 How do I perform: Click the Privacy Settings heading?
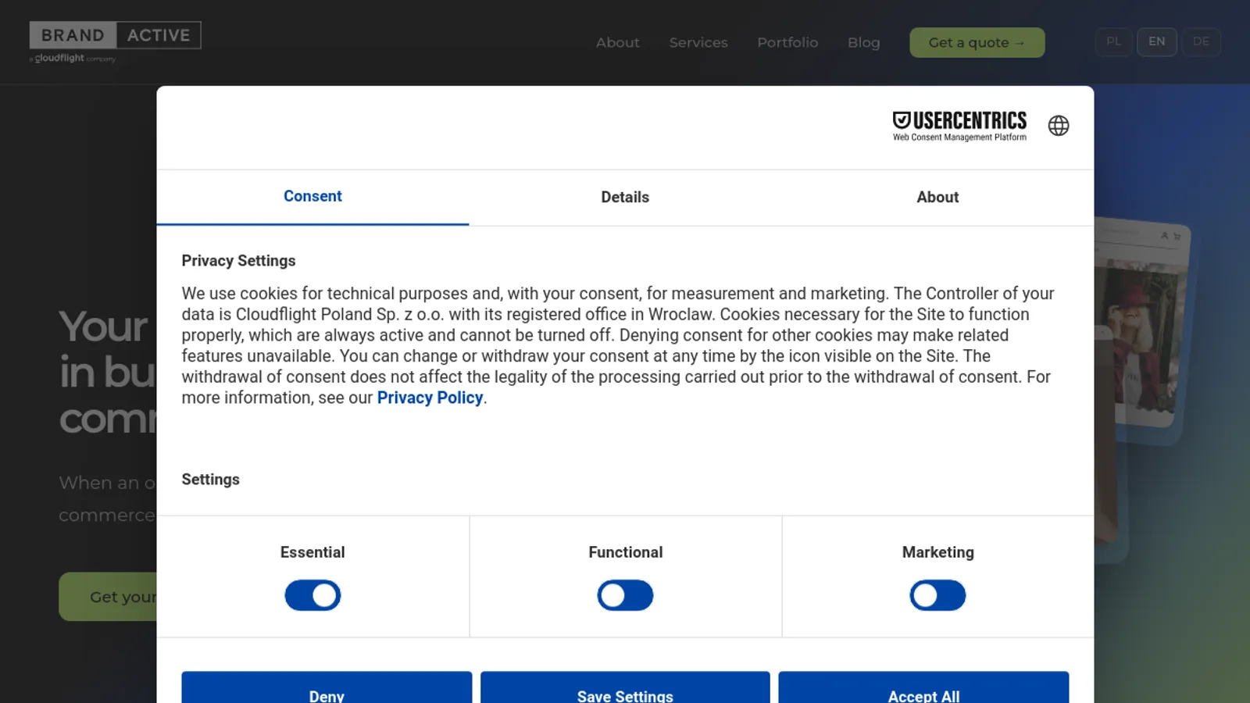click(238, 261)
